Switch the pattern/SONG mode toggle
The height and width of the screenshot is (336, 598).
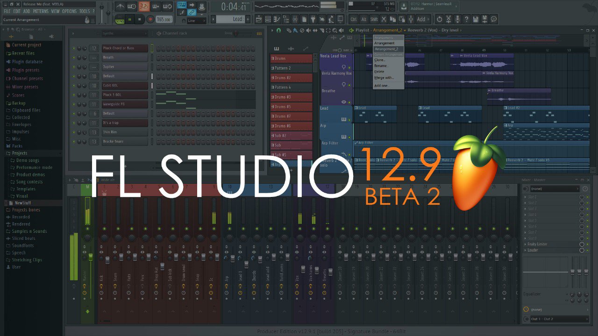[x=120, y=20]
